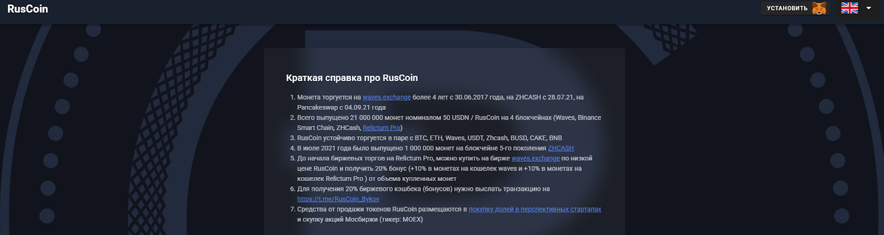The height and width of the screenshot is (235, 884).
Task: Open the ZHCASH blockchain link
Action: pos(561,148)
